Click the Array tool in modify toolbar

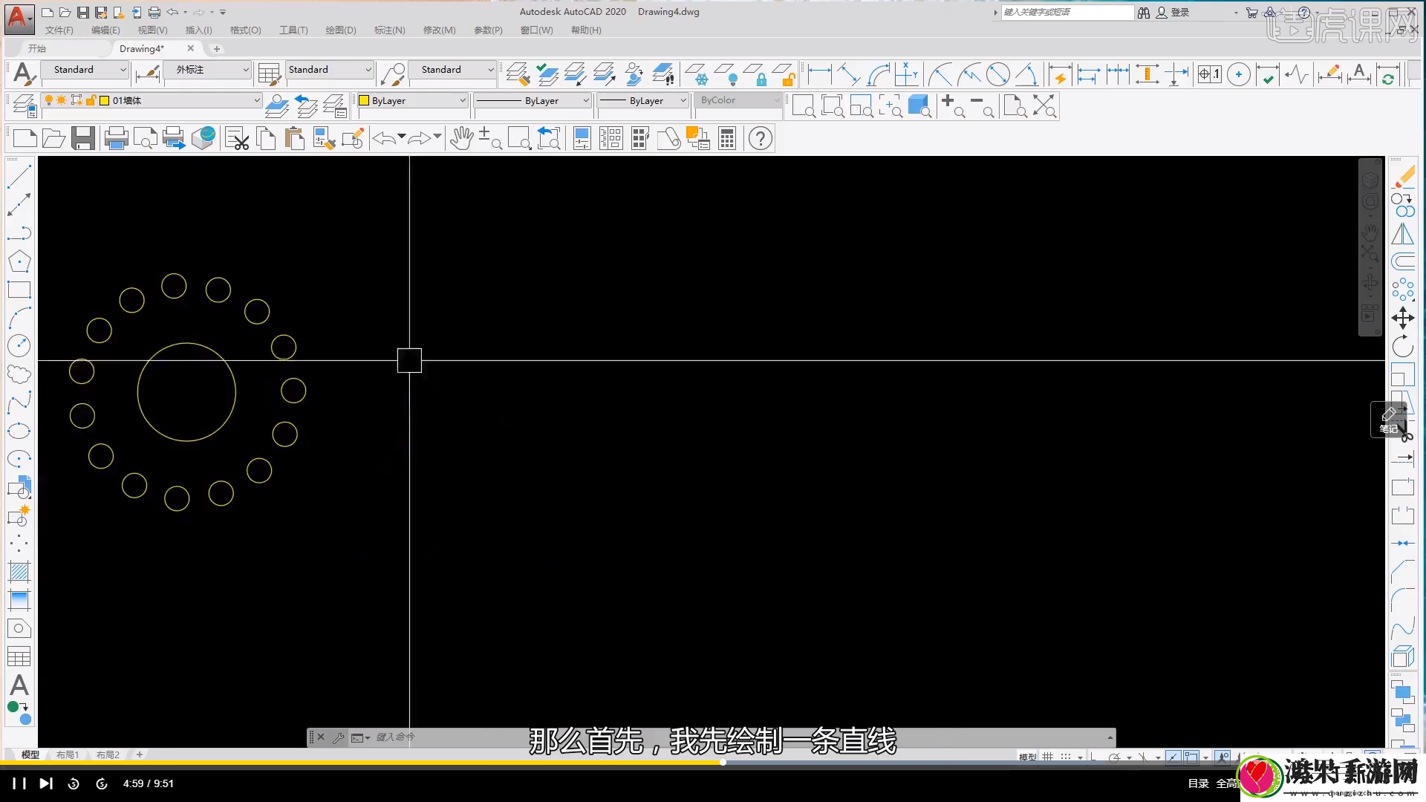[1402, 290]
